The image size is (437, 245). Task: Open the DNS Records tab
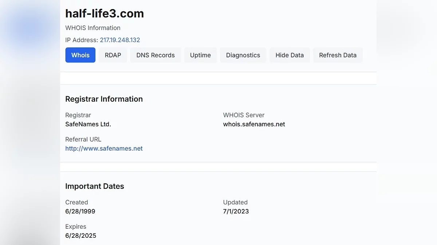[155, 55]
